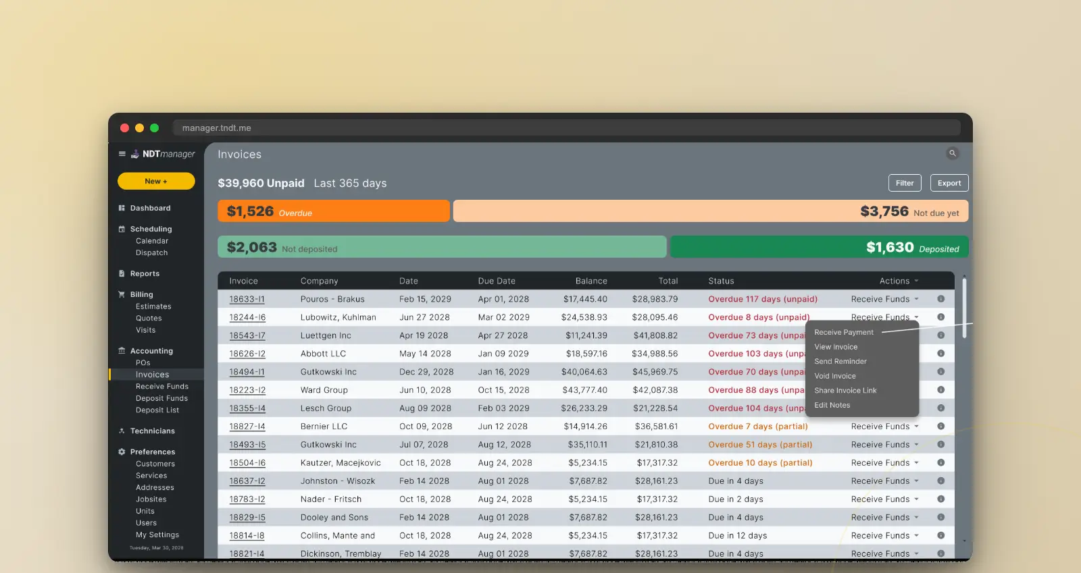This screenshot has height=573, width=1081.
Task: Open info icon for invoice 18626-I2
Action: tap(940, 353)
